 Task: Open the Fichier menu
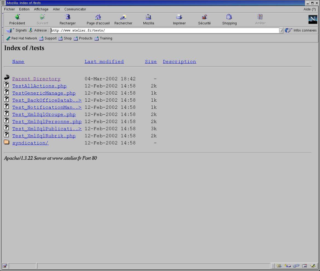pos(10,9)
